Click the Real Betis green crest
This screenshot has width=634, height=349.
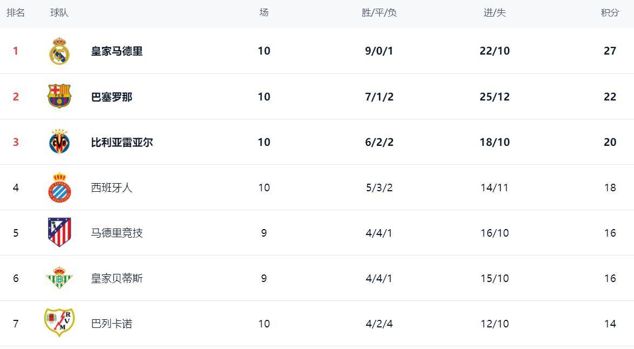pyautogui.click(x=59, y=278)
